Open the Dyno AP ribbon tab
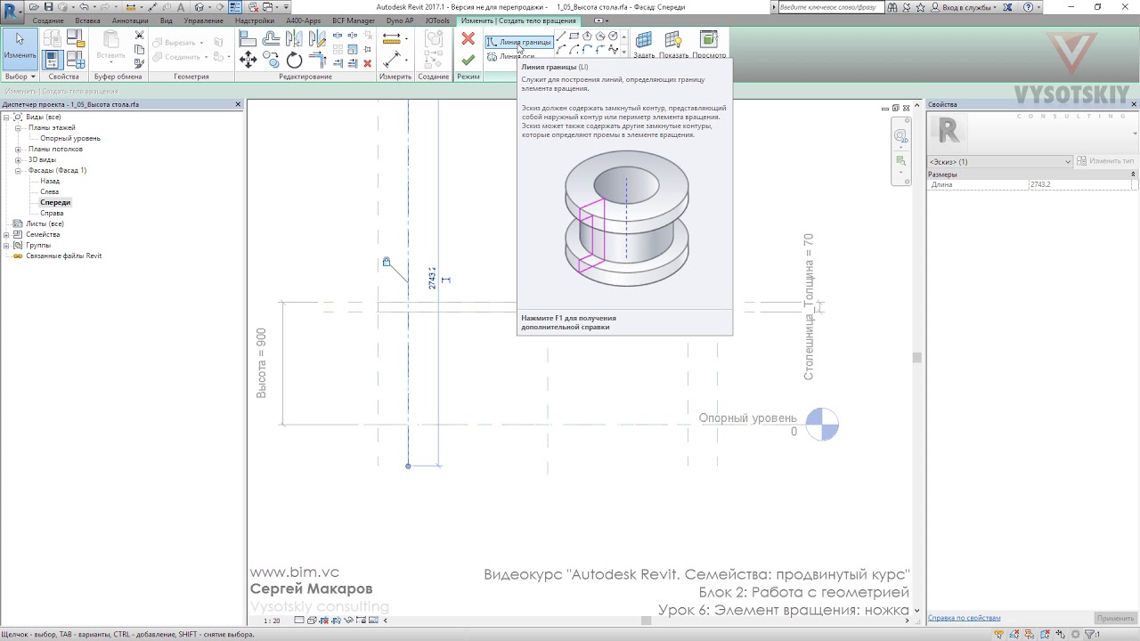The image size is (1140, 641). tap(400, 20)
